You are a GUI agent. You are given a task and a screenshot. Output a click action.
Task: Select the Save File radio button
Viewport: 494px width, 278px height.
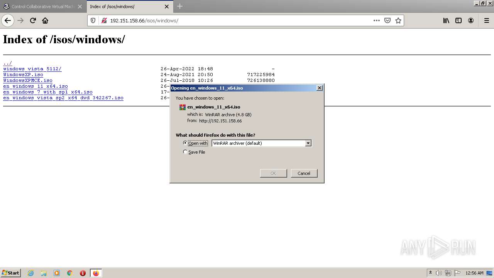coord(185,152)
